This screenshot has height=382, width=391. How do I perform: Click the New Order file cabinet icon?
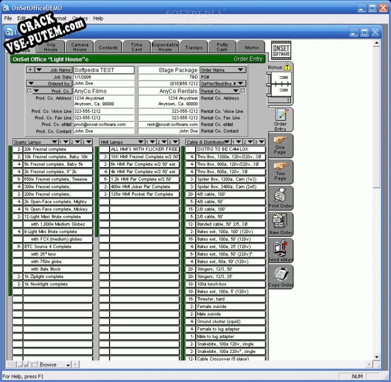pyautogui.click(x=281, y=221)
